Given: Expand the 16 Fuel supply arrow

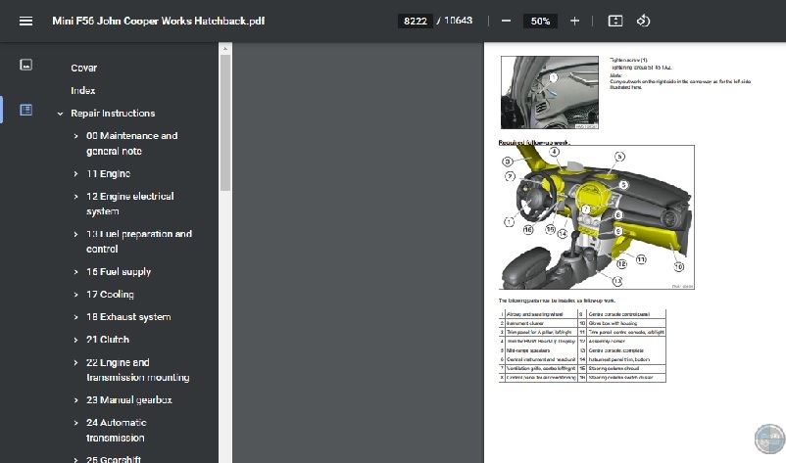Looking at the screenshot, I should 75,272.
